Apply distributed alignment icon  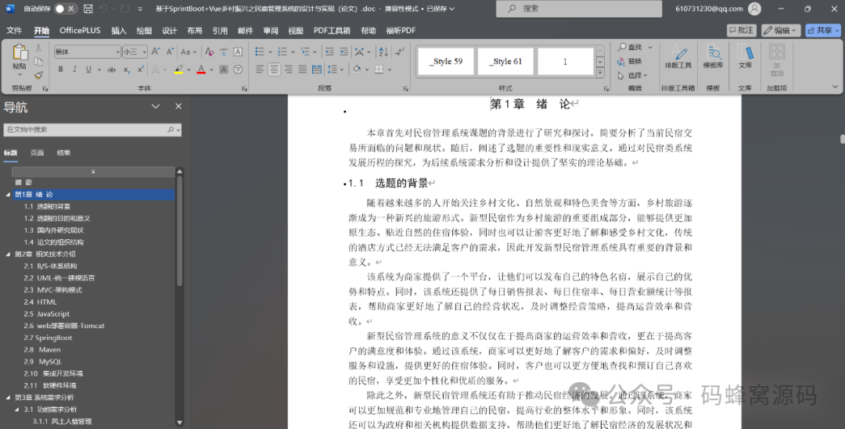(317, 70)
